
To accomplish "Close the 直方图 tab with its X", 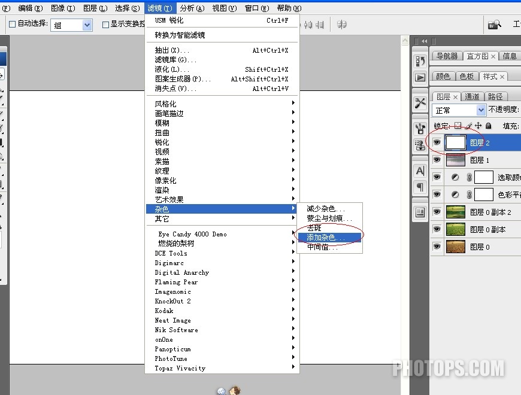I will (x=493, y=56).
